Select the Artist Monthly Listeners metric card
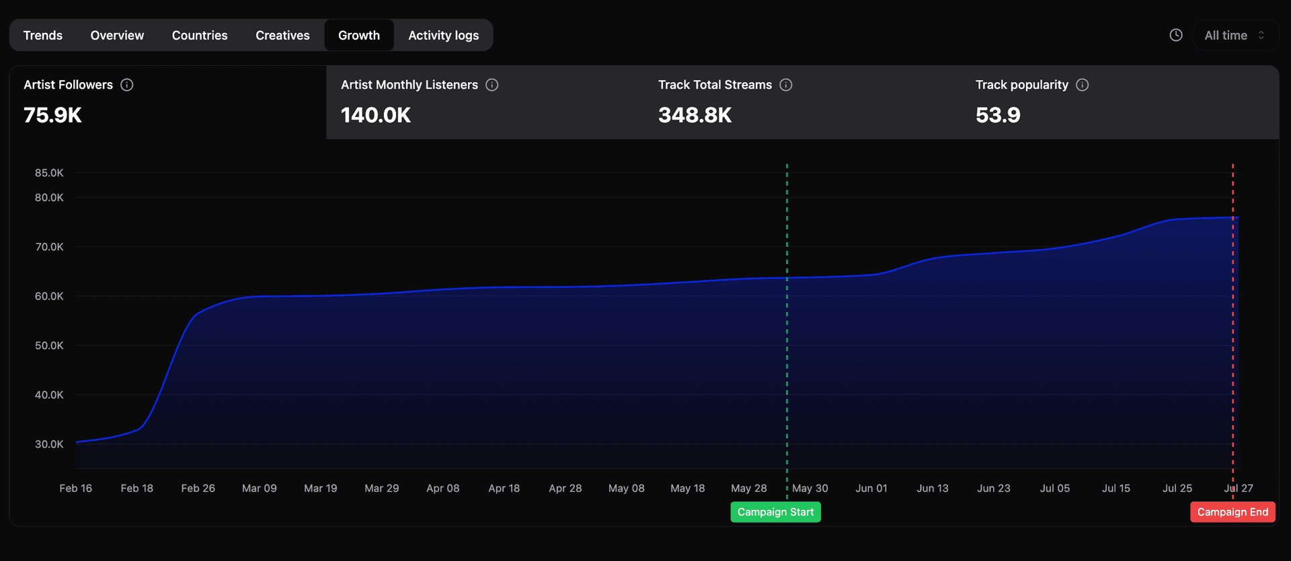Viewport: 1291px width, 561px height. click(x=485, y=102)
